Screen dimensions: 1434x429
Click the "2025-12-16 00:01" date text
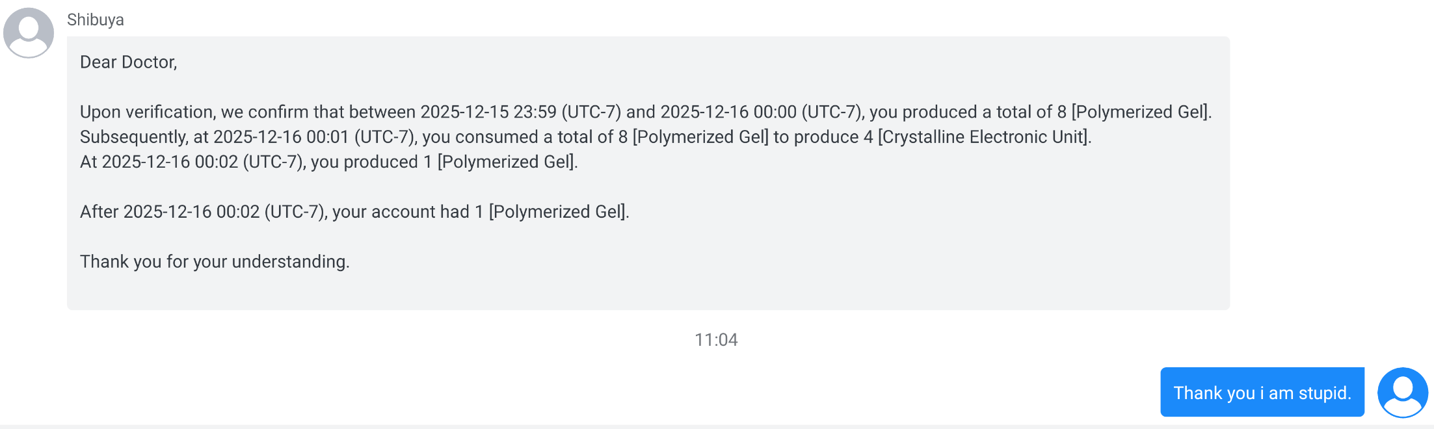281,137
